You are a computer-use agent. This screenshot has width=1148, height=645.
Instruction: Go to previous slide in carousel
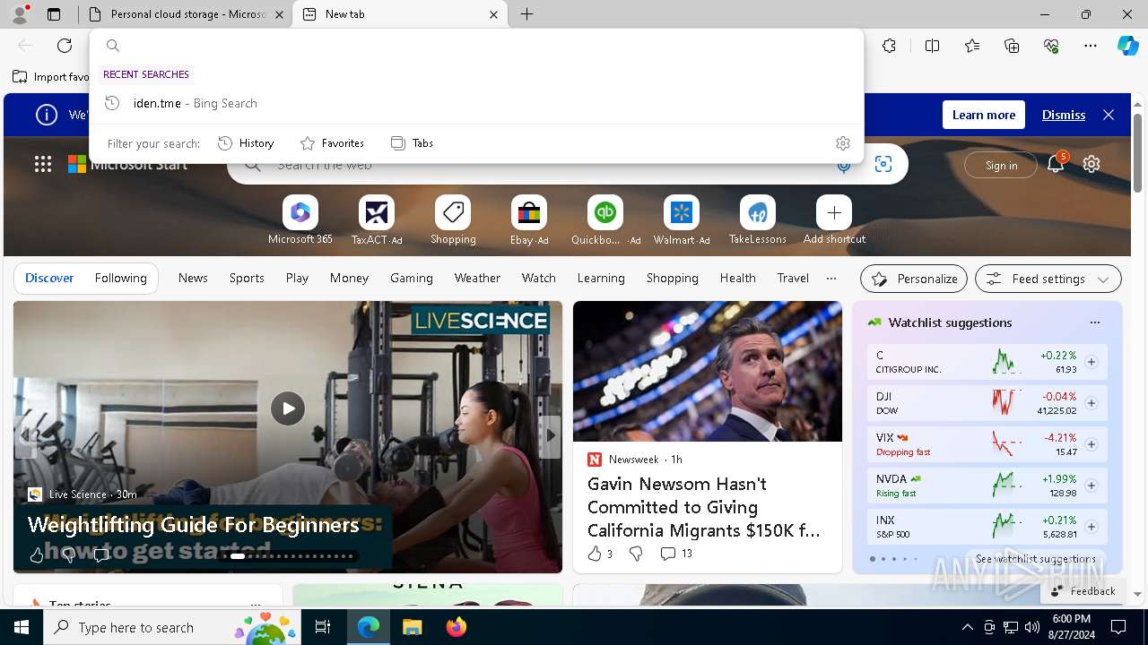[x=25, y=435]
